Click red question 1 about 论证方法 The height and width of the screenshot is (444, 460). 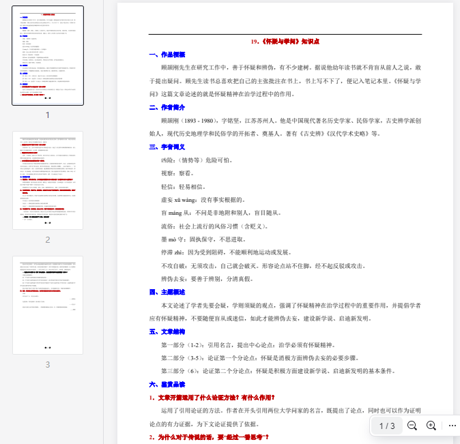pyautogui.click(x=212, y=398)
